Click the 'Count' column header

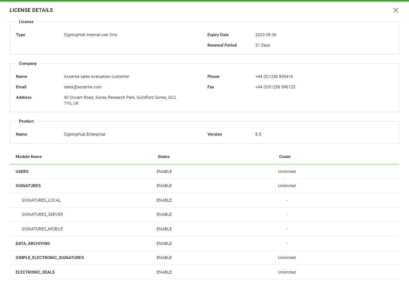(x=285, y=157)
